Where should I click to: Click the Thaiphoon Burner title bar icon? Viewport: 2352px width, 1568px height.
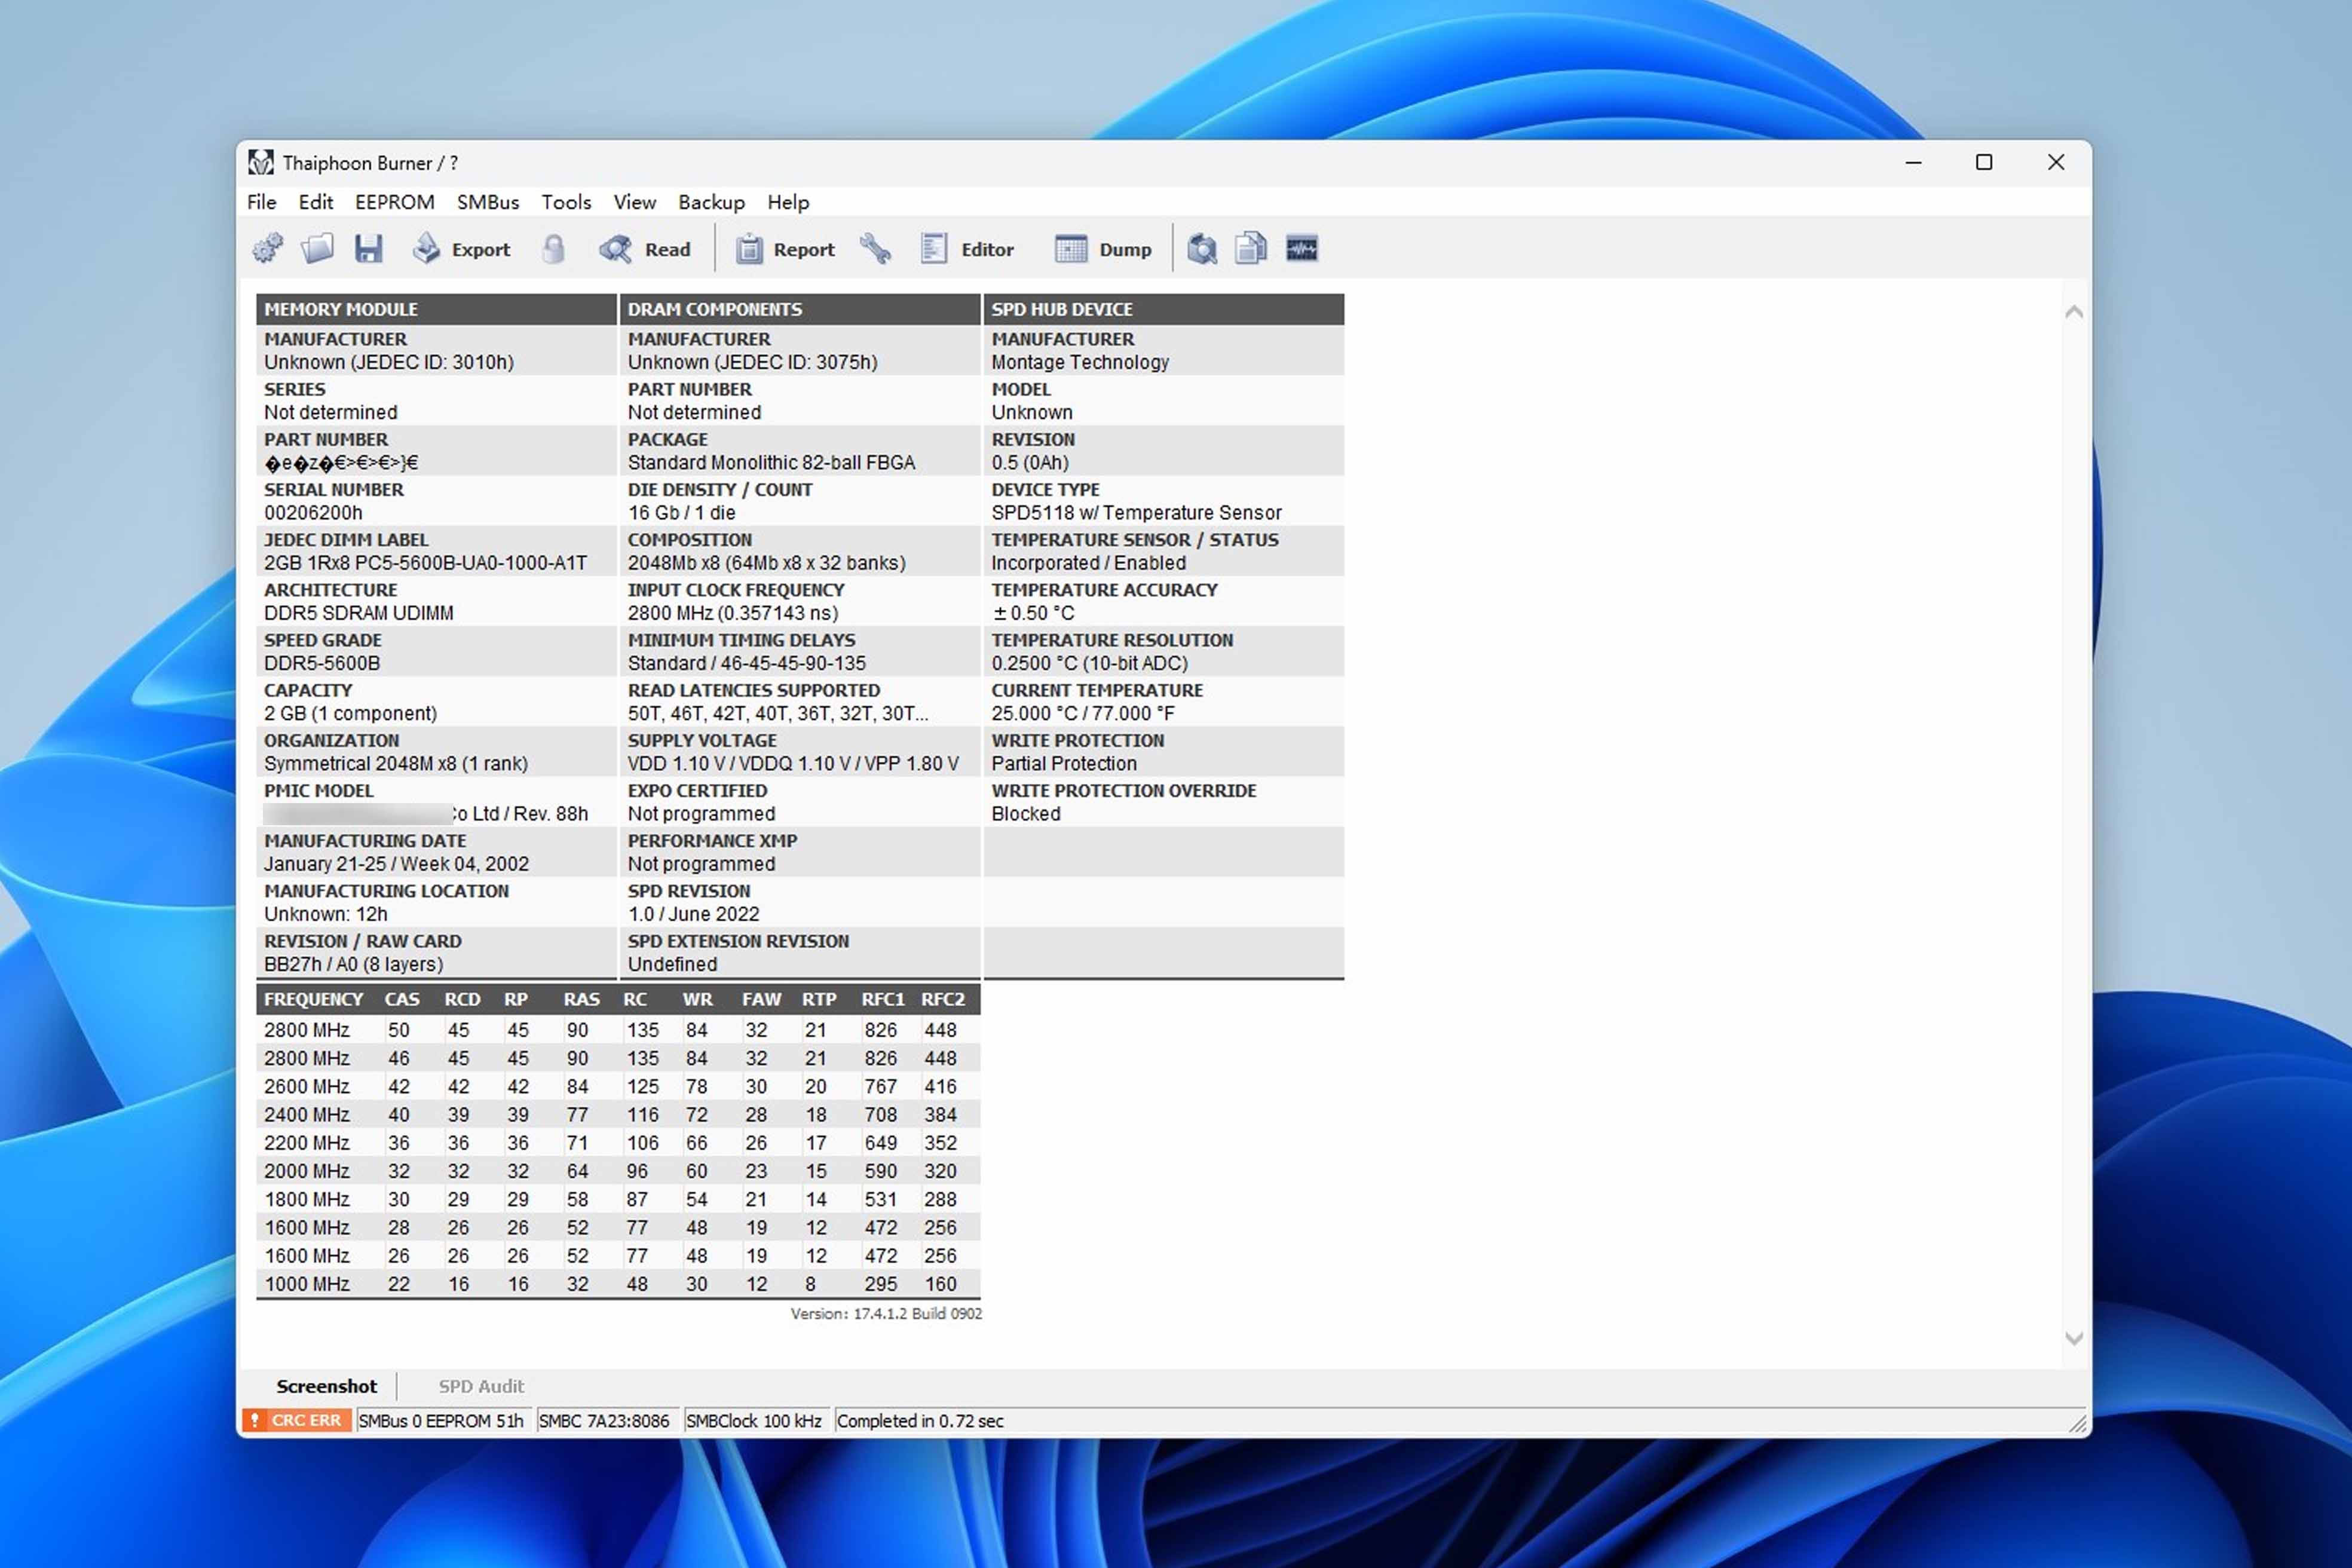(261, 162)
